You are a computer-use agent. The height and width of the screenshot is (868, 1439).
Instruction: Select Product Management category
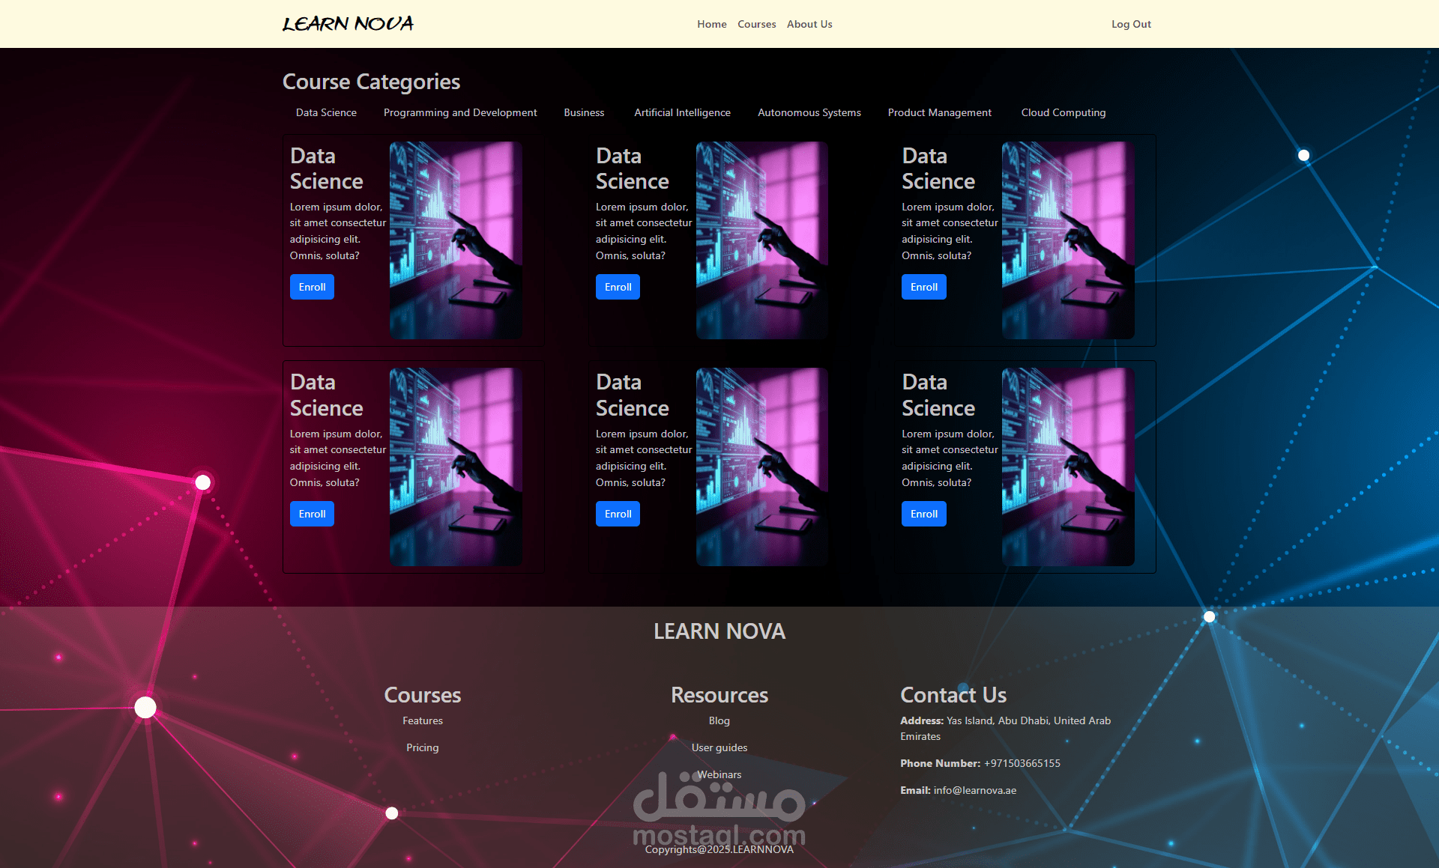click(x=939, y=112)
